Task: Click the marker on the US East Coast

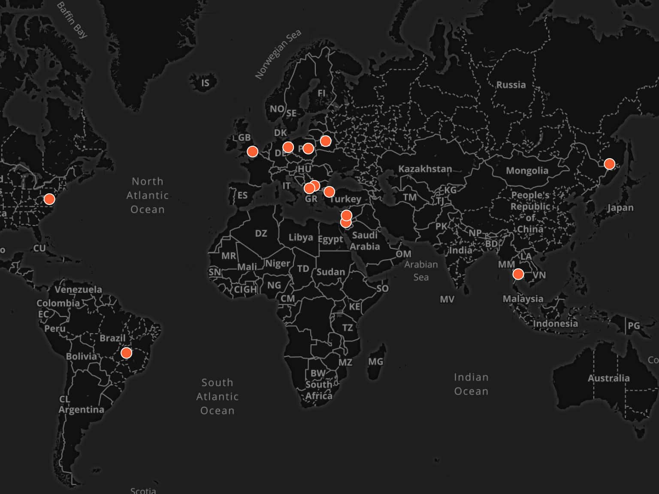Action: click(49, 199)
